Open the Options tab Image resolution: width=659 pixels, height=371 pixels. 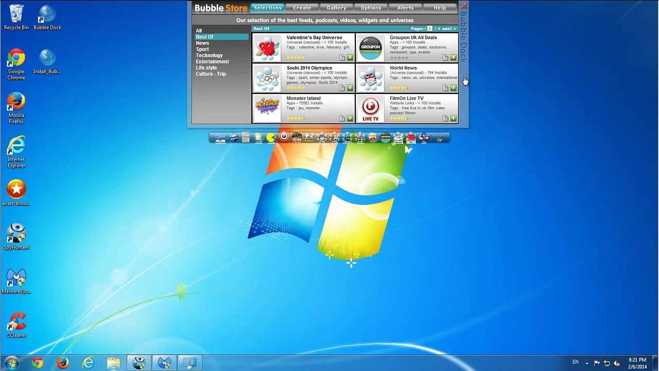pos(371,8)
